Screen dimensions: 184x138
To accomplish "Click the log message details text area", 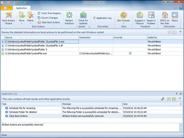I will 90,127.
